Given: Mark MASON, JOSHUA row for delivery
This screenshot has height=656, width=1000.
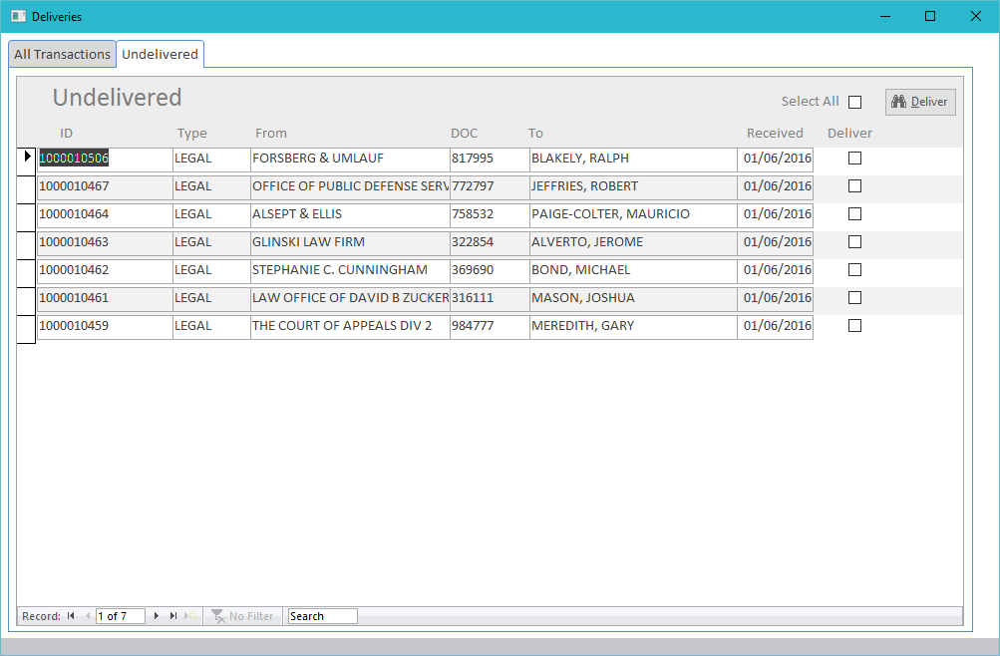Looking at the screenshot, I should (x=854, y=298).
